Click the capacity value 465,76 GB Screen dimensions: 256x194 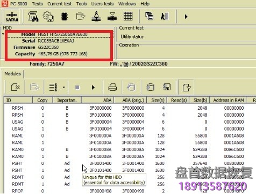click(x=62, y=54)
